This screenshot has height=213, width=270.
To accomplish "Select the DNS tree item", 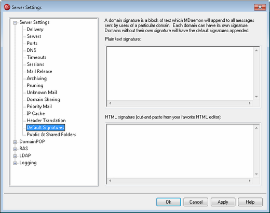I will [x=31, y=50].
